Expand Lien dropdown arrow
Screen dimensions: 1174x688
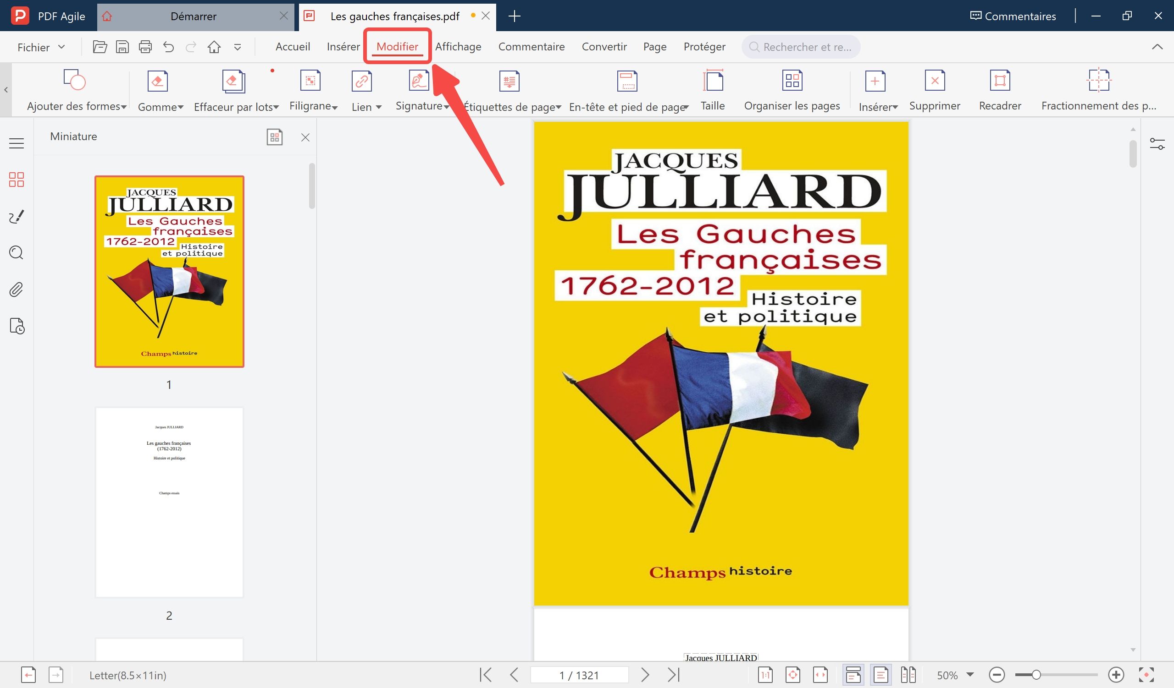point(378,107)
